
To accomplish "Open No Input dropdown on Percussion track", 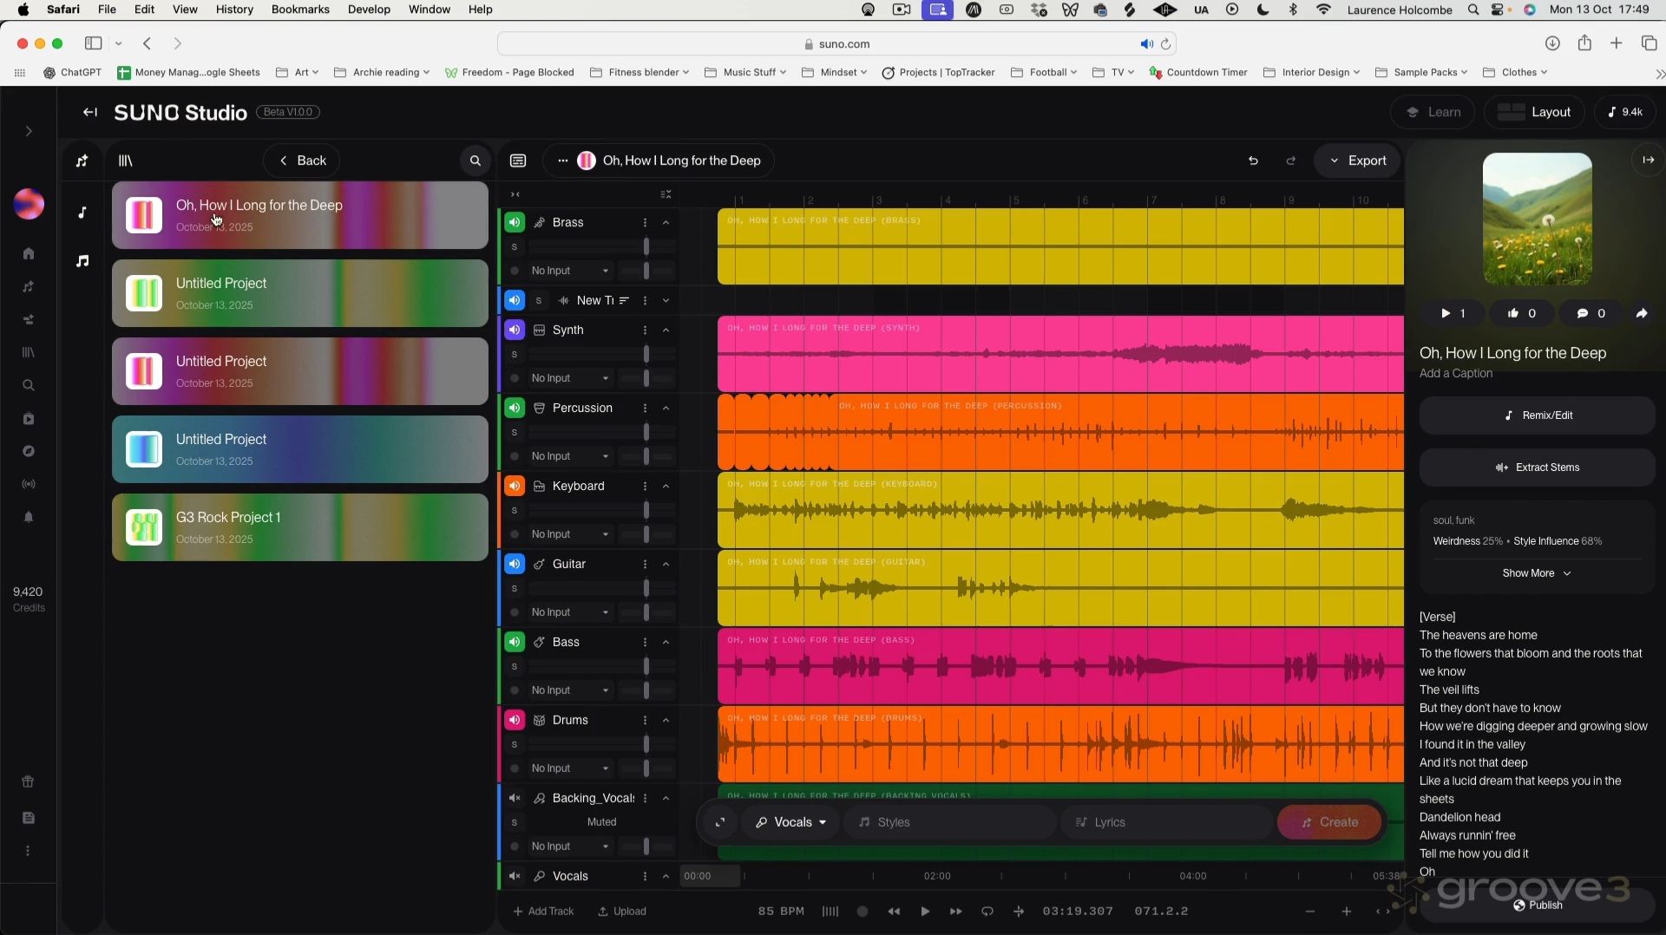I will [570, 456].
